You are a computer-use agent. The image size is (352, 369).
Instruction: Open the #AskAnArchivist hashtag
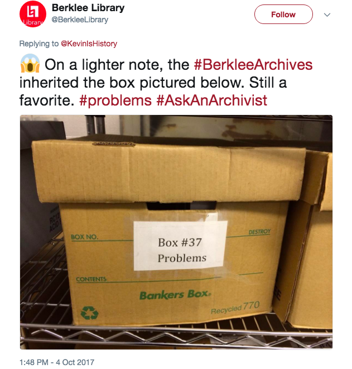(211, 100)
